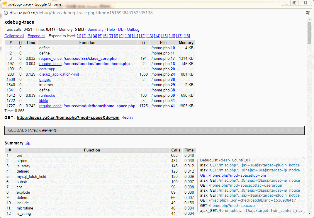The image size is (314, 218).
Task: Click the 'in_array' function text
Action: 46,85
